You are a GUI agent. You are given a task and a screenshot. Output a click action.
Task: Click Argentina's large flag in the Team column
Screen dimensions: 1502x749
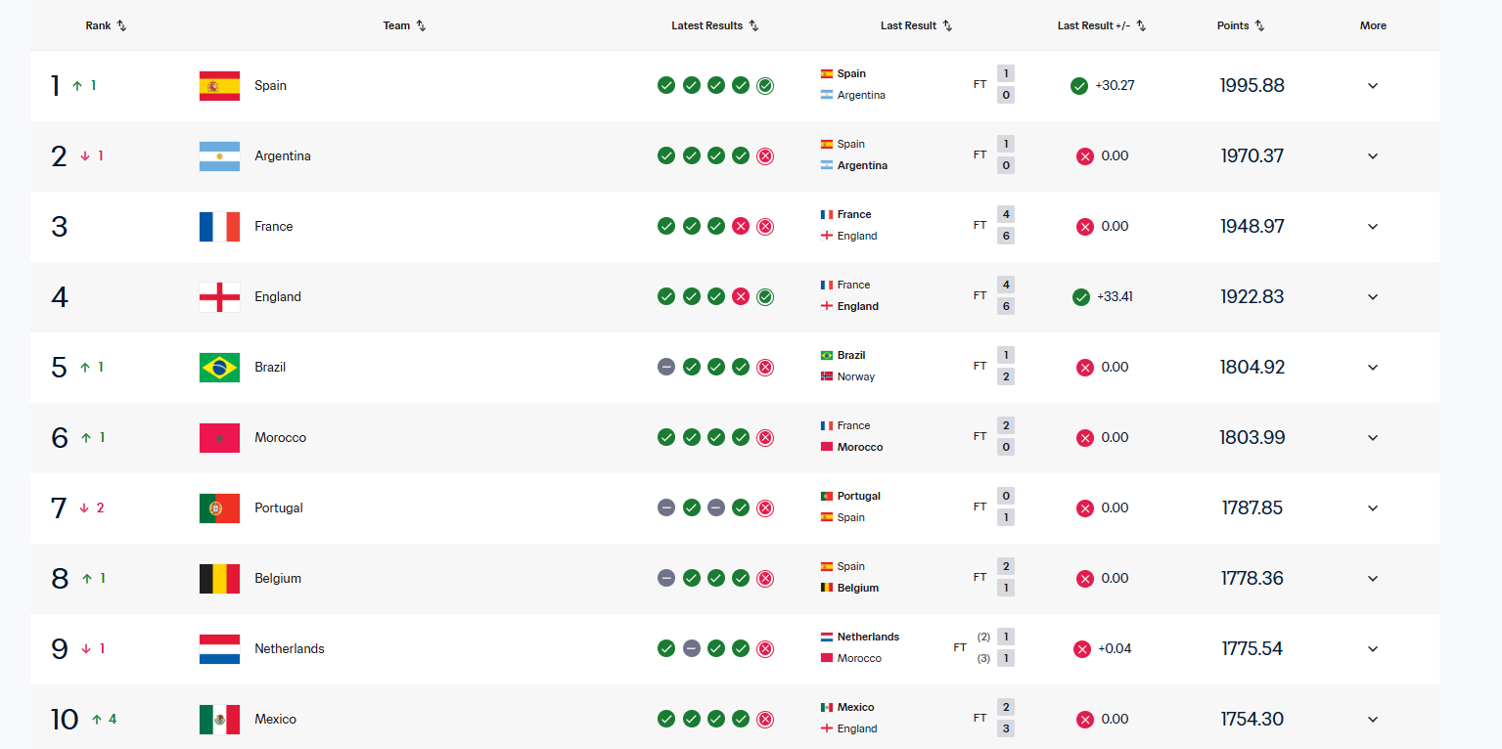(x=219, y=156)
